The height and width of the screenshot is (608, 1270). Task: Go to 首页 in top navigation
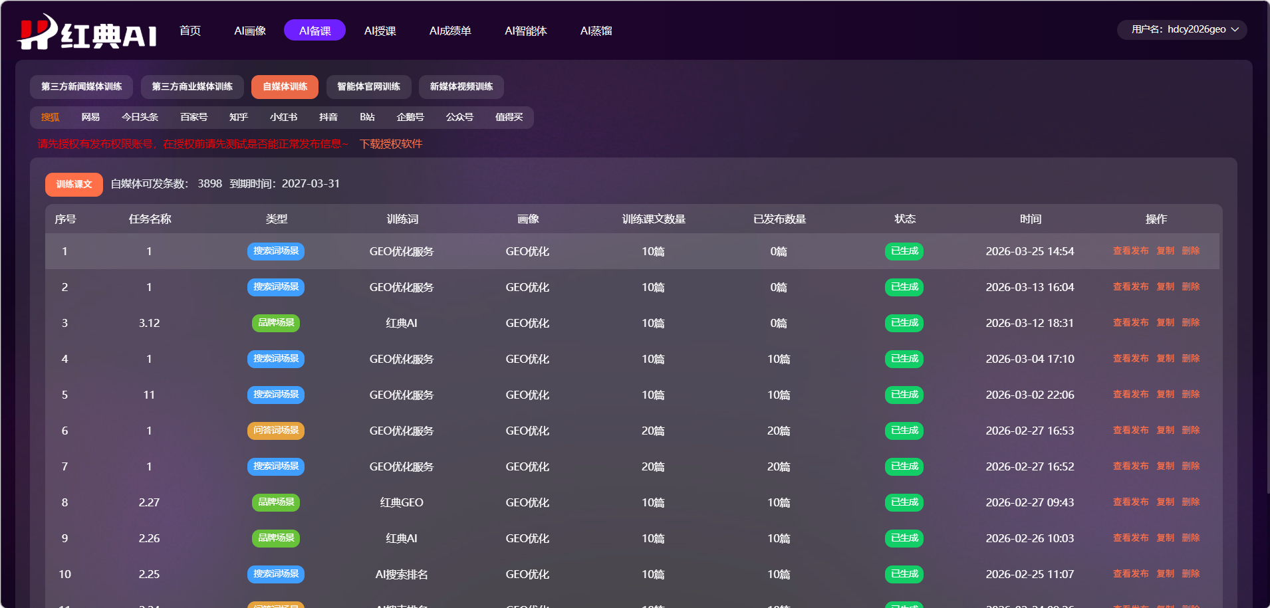[x=190, y=31]
